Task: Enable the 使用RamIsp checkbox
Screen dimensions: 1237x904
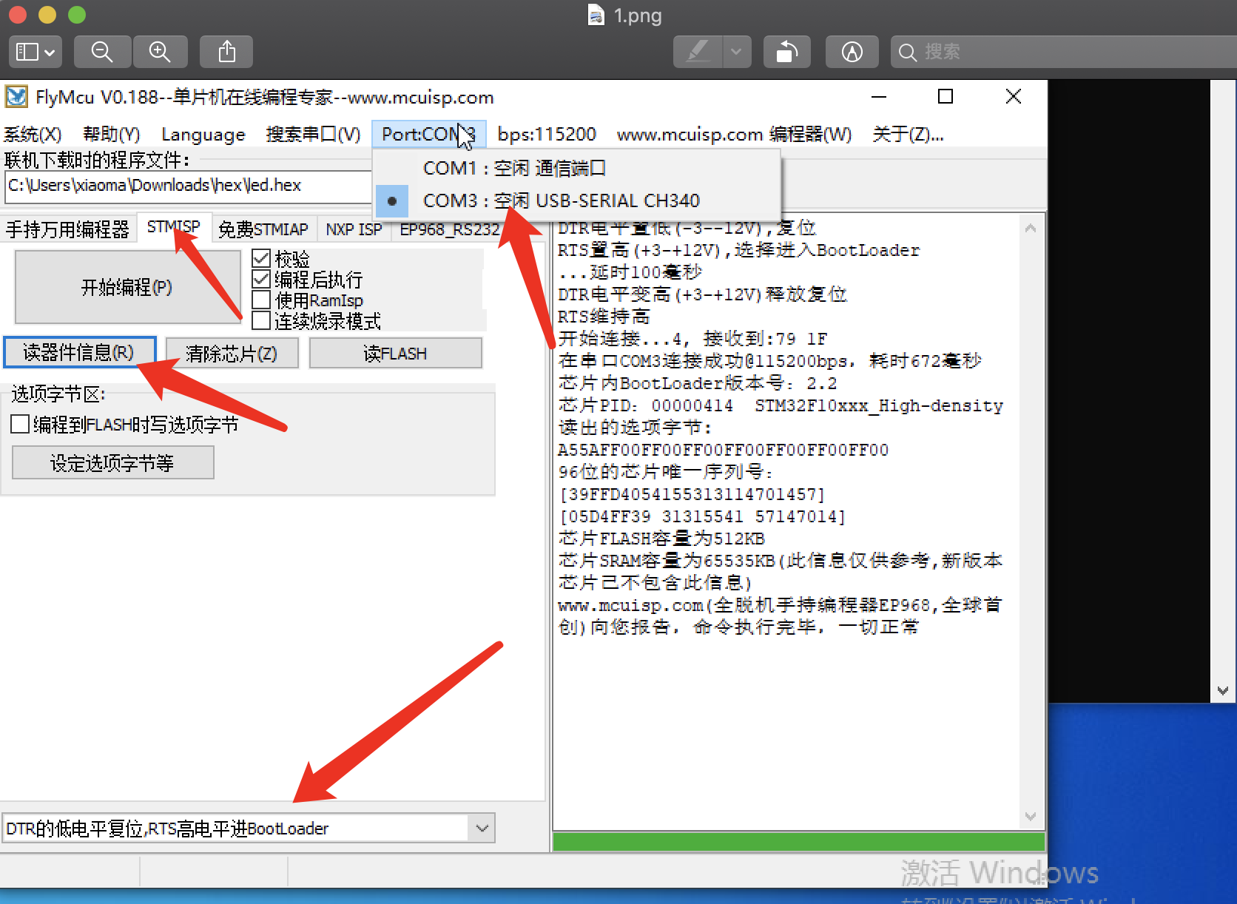Action: [262, 300]
